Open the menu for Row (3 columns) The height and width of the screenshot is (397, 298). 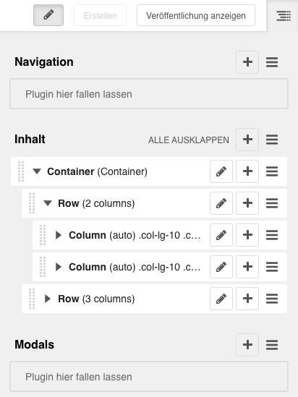[272, 299]
